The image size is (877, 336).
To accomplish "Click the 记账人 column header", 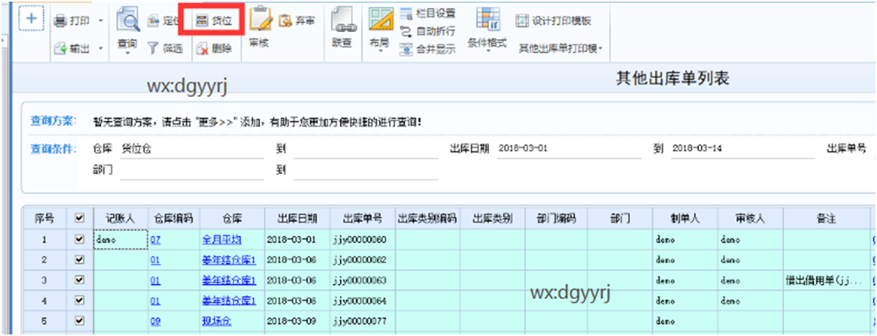I will (x=120, y=219).
